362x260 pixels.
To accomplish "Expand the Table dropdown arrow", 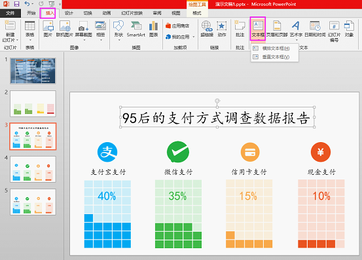I will point(30,40).
